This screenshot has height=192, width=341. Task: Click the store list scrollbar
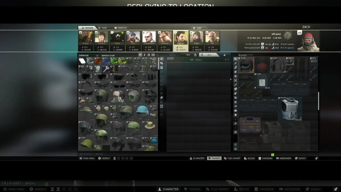[x=159, y=64]
